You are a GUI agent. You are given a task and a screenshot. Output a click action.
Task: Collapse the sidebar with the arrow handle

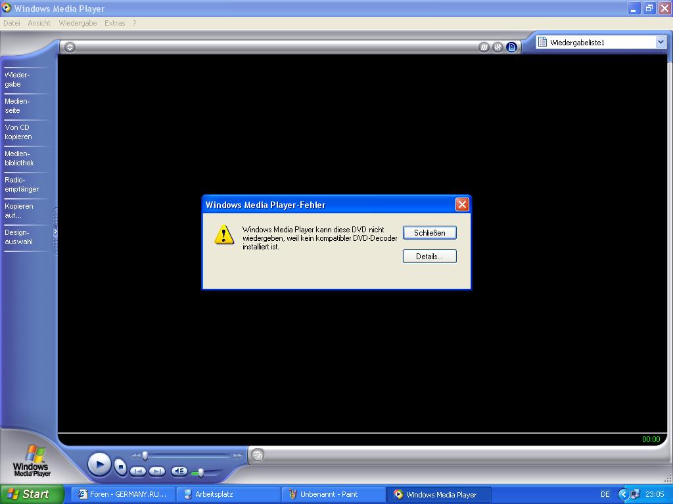click(x=55, y=232)
